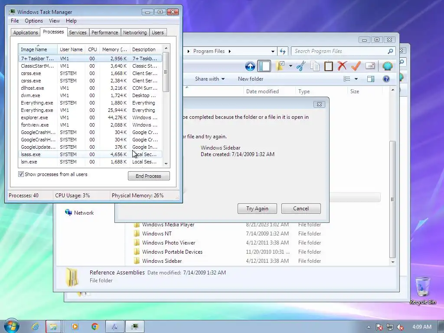Viewport: 444px width, 333px height.
Task: Click the refresh arrows beside the address bar
Action: 283,51
